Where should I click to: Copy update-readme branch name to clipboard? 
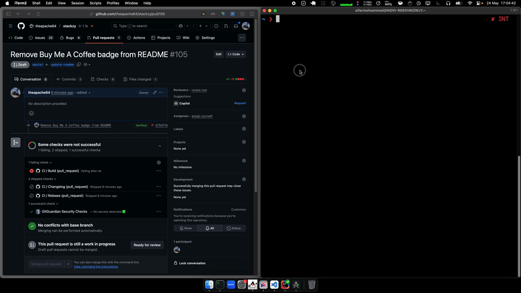(79, 64)
